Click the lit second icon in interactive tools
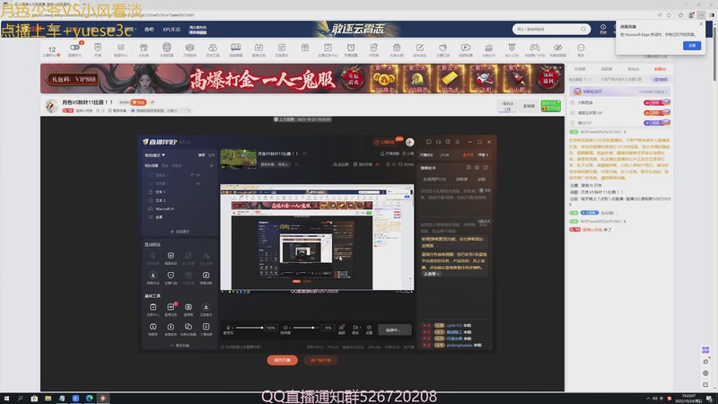This screenshot has height=404, width=718. 171,258
